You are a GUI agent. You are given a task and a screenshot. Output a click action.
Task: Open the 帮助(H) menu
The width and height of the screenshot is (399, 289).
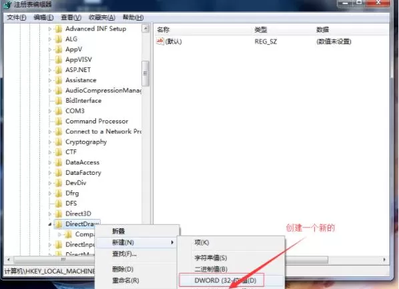tap(133, 17)
